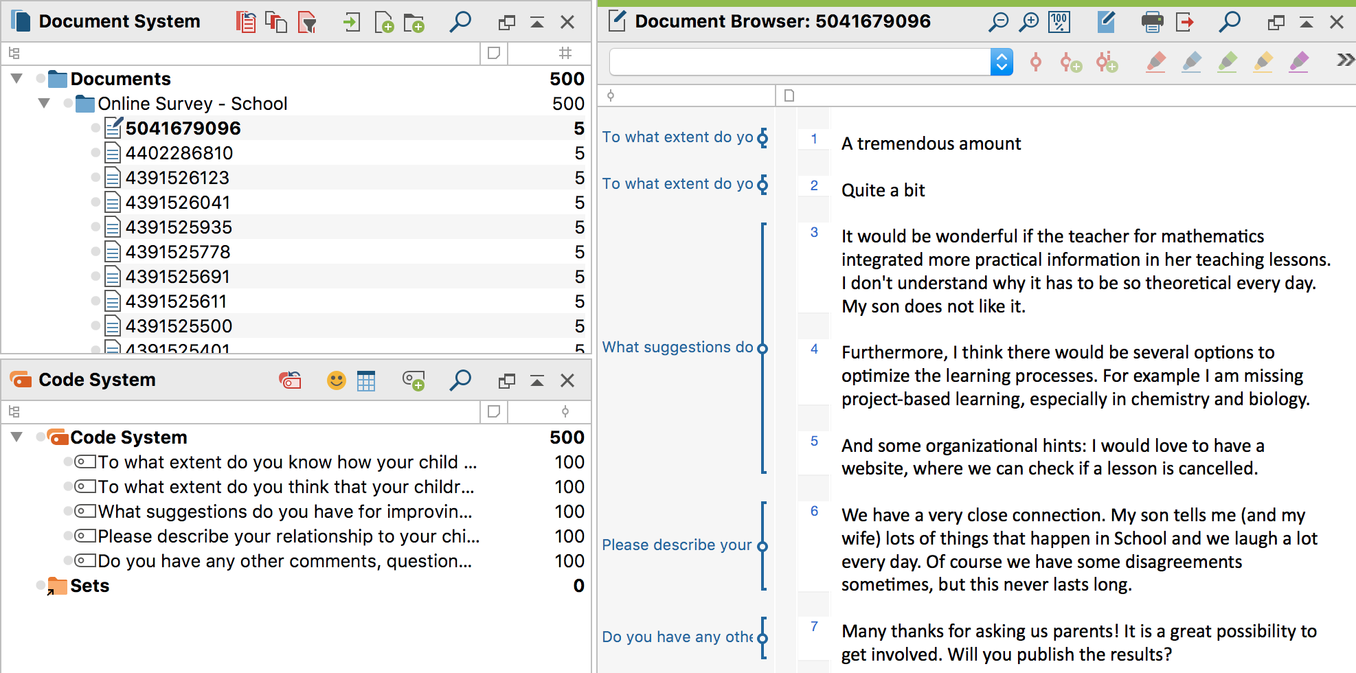The image size is (1356, 673).
Task: Select 'To what extent do you know how' code
Action: click(287, 462)
